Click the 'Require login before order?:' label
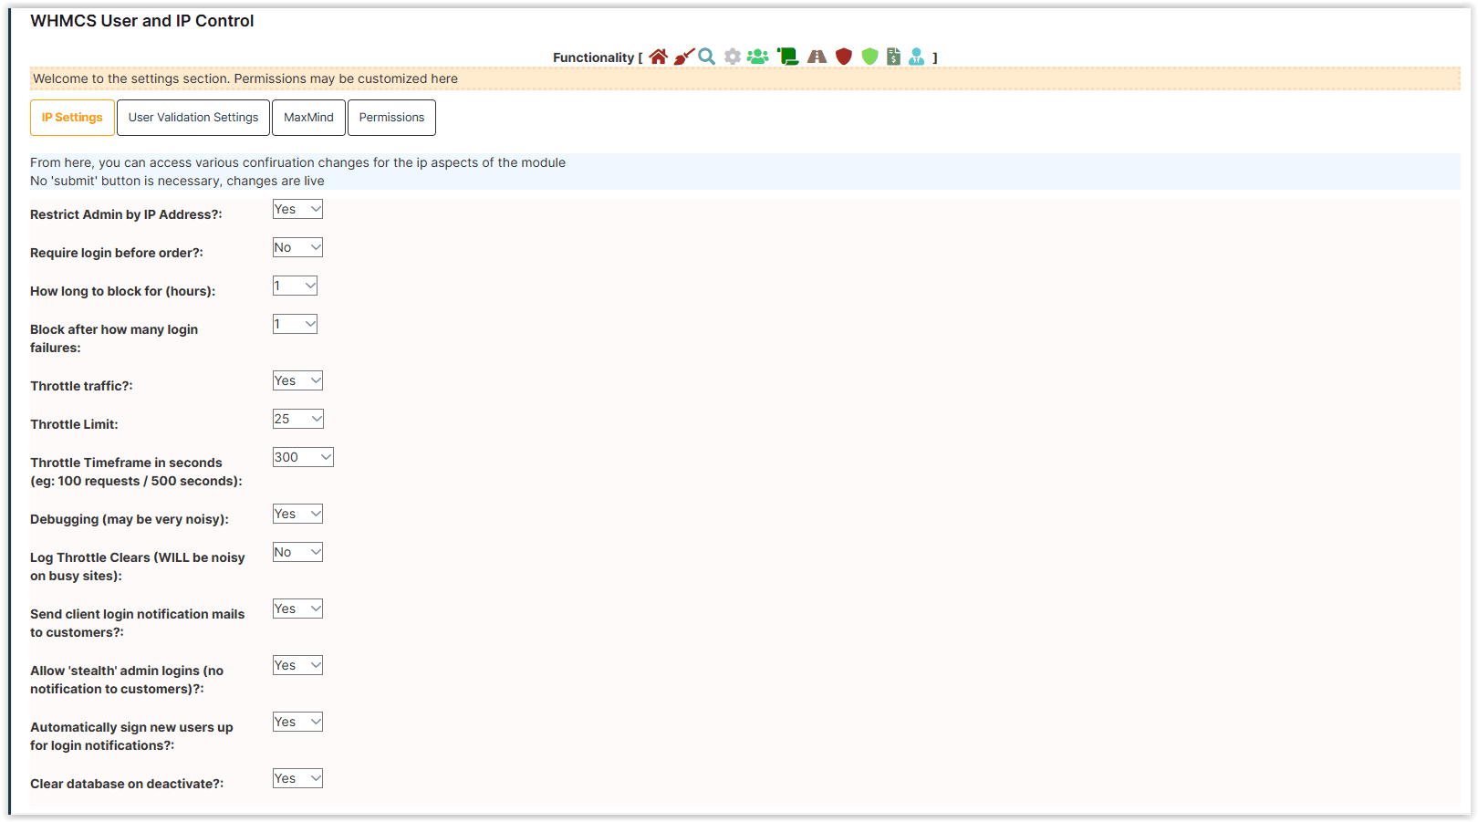Image resolution: width=1478 pixels, height=822 pixels. [117, 253]
